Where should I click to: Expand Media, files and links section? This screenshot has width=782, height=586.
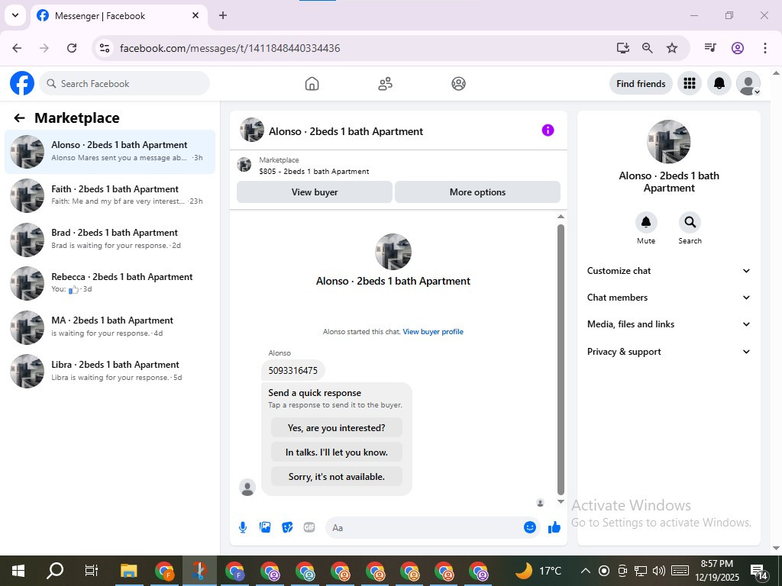click(669, 324)
